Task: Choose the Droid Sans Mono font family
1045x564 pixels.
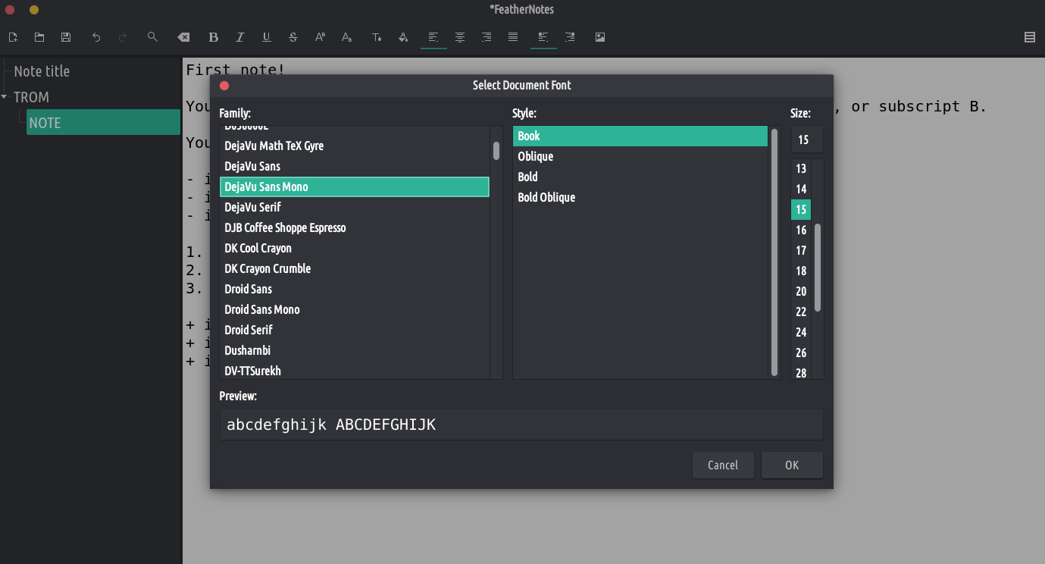Action: click(x=262, y=309)
